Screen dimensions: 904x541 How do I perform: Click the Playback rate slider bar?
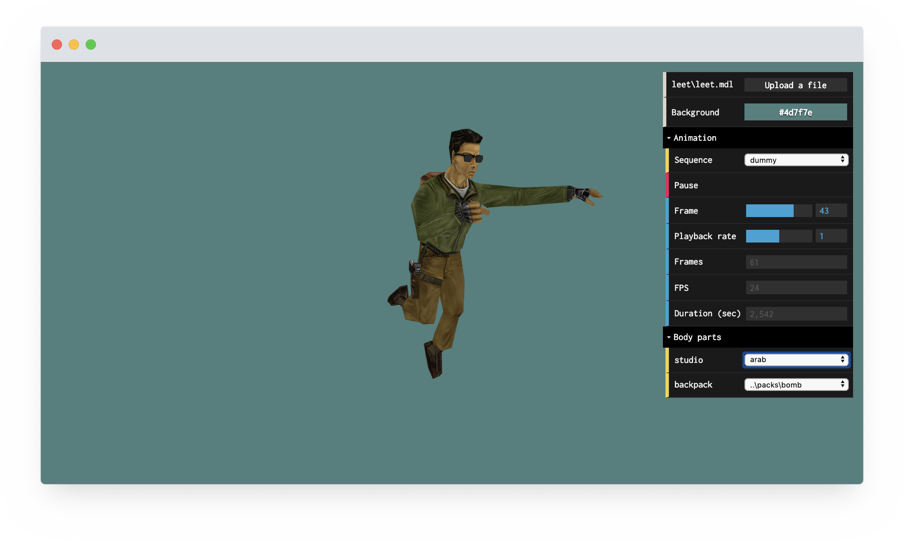pyautogui.click(x=779, y=236)
